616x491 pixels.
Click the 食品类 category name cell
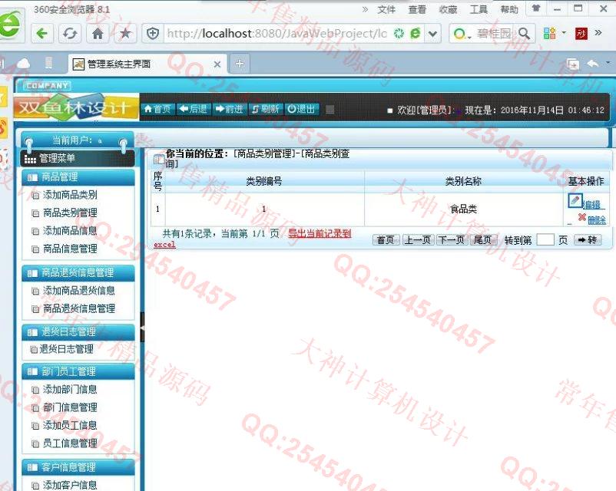coord(464,209)
